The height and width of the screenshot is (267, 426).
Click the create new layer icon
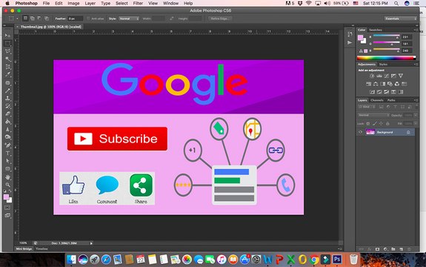[x=402, y=249]
